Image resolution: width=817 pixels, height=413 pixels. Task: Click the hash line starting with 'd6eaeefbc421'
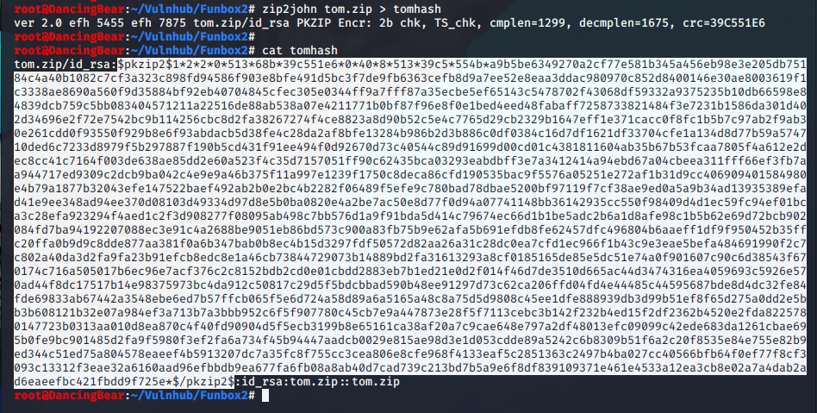tap(124, 382)
